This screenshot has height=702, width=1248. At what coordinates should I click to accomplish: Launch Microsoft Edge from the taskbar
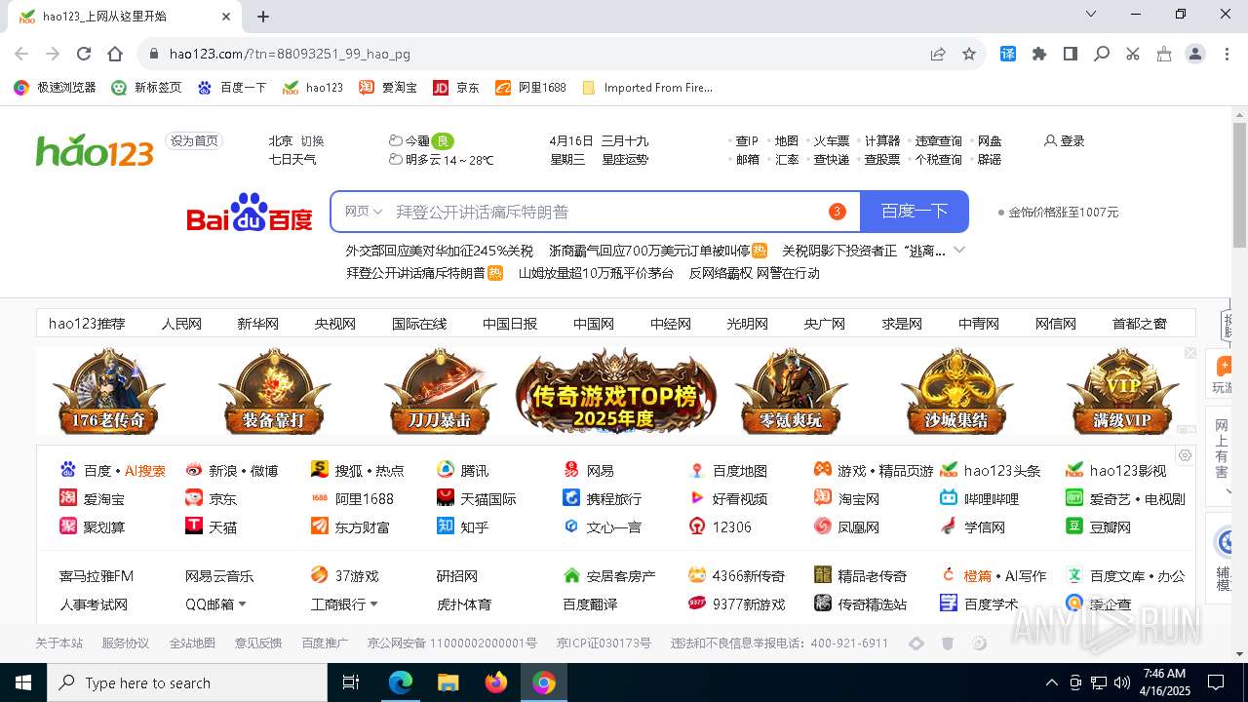(x=401, y=682)
